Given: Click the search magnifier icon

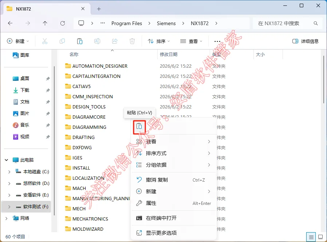Looking at the screenshot, I should click(x=316, y=23).
